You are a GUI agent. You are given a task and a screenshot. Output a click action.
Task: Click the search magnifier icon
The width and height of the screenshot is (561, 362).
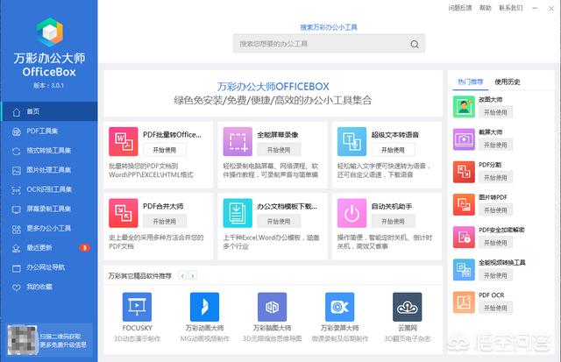click(x=415, y=44)
